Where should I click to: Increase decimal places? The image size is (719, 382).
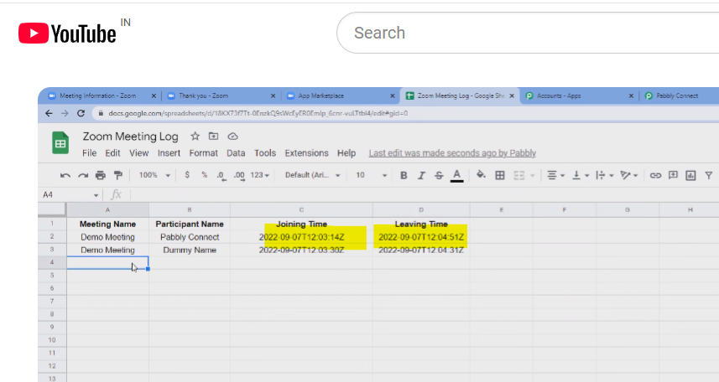239,175
